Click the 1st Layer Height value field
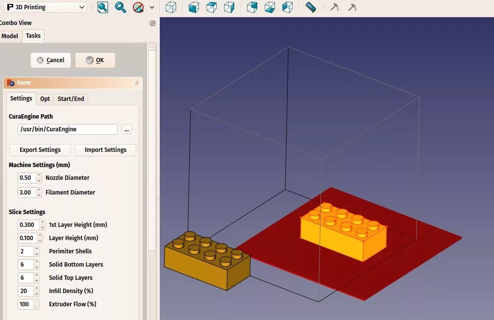The height and width of the screenshot is (320, 494). [x=28, y=225]
